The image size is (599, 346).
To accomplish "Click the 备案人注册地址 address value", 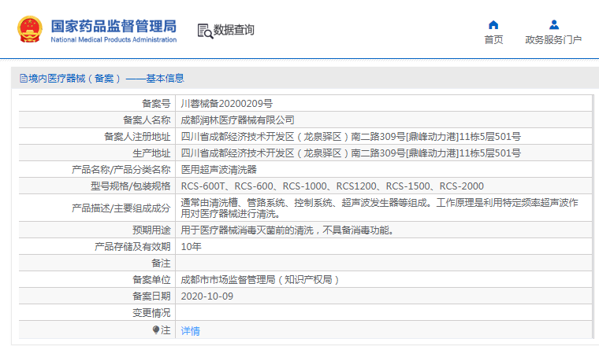I will [x=351, y=136].
